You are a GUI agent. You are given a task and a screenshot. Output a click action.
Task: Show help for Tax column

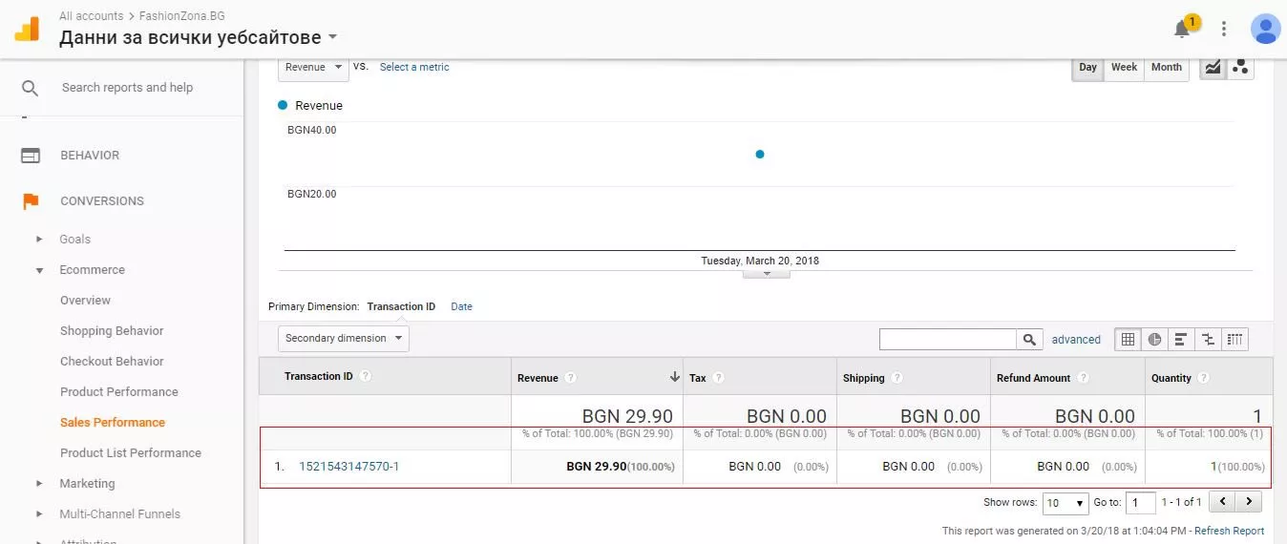(718, 378)
